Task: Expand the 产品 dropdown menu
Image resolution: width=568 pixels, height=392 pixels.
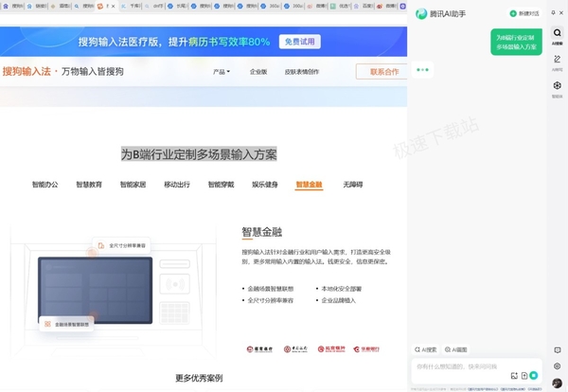Action: tap(221, 72)
